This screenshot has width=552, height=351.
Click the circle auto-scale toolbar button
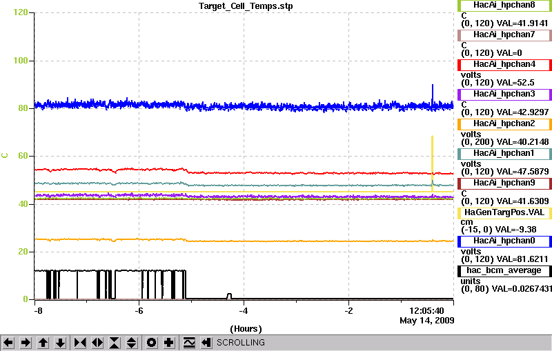(x=152, y=342)
